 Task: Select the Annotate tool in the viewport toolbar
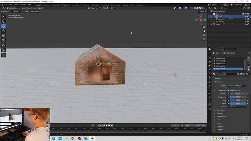pyautogui.click(x=4, y=45)
